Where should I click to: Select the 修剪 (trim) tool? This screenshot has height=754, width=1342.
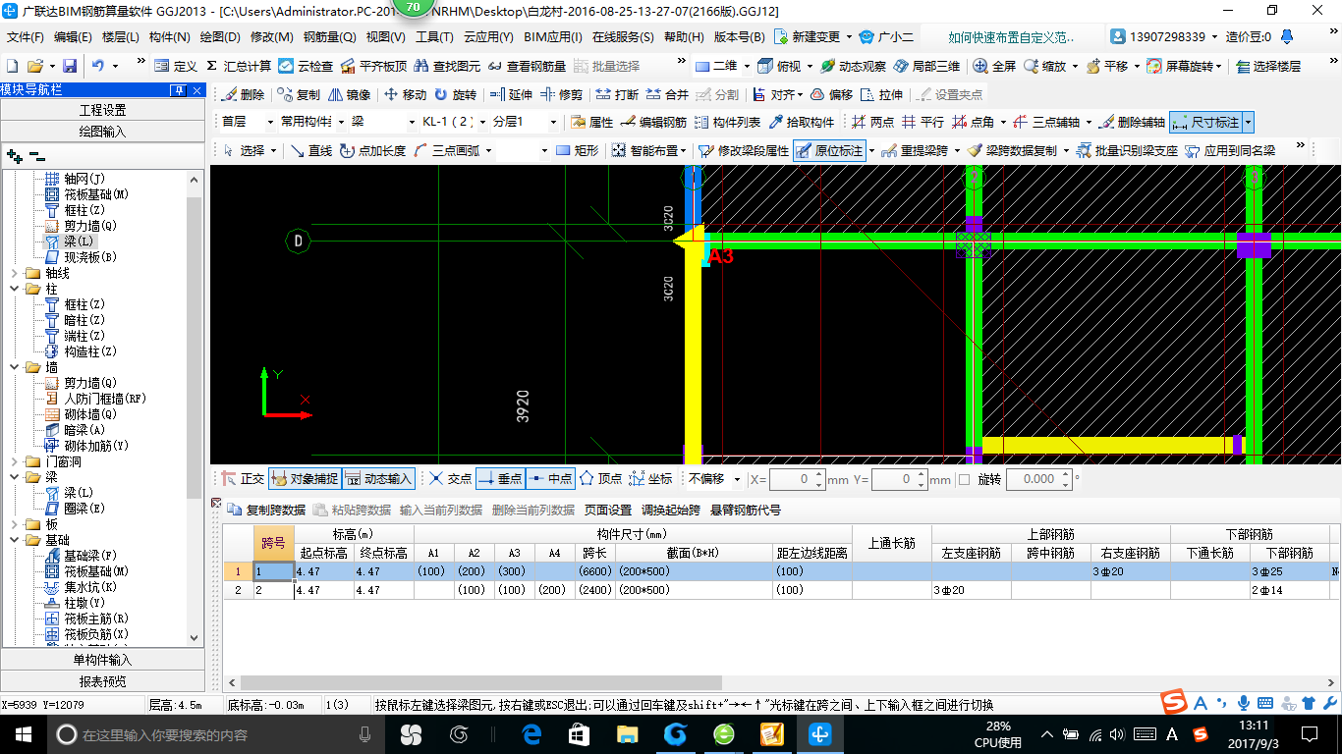(x=561, y=95)
